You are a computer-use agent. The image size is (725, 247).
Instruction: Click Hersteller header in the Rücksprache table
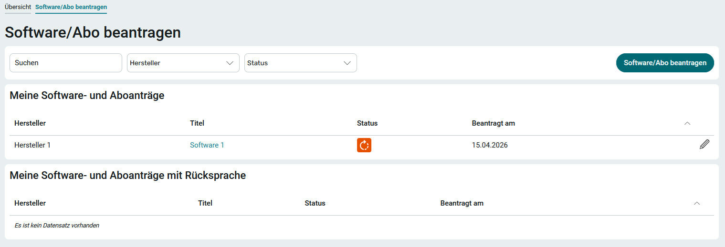point(30,203)
